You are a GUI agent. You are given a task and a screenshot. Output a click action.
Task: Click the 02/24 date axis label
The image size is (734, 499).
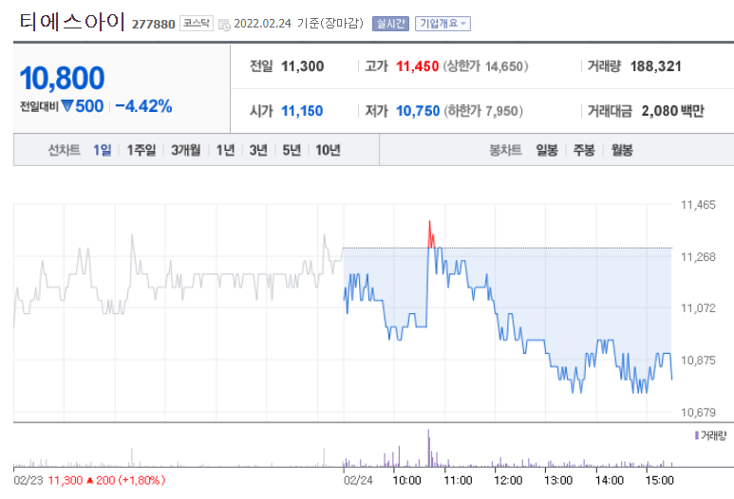pyautogui.click(x=358, y=480)
